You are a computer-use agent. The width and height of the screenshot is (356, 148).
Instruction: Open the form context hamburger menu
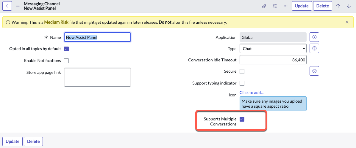click(x=18, y=6)
